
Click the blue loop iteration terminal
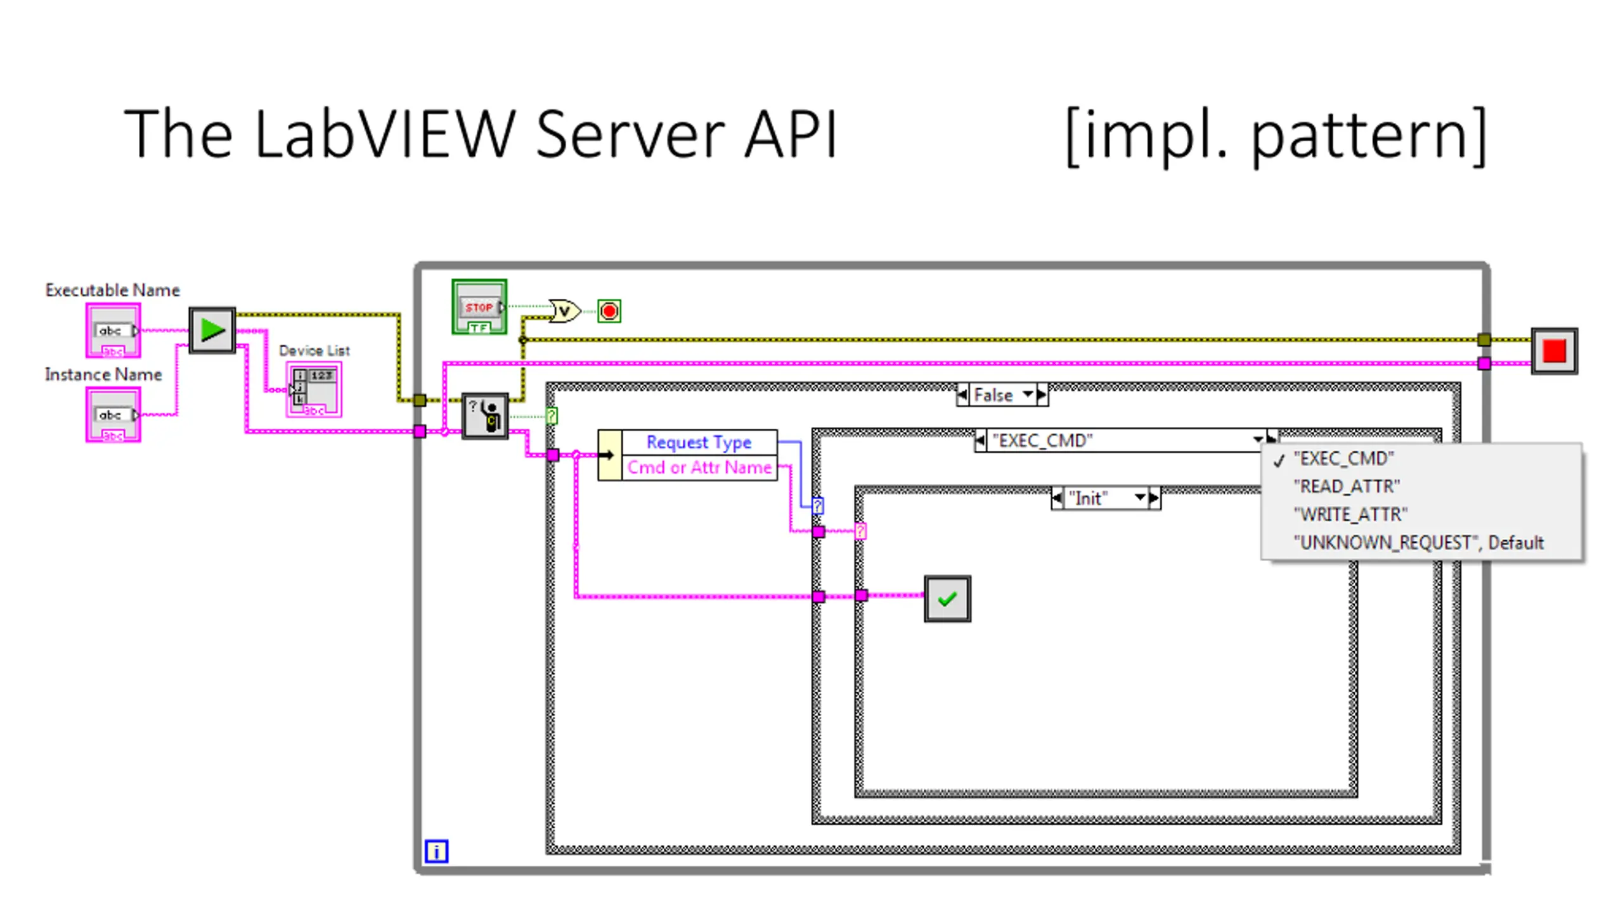click(x=436, y=851)
